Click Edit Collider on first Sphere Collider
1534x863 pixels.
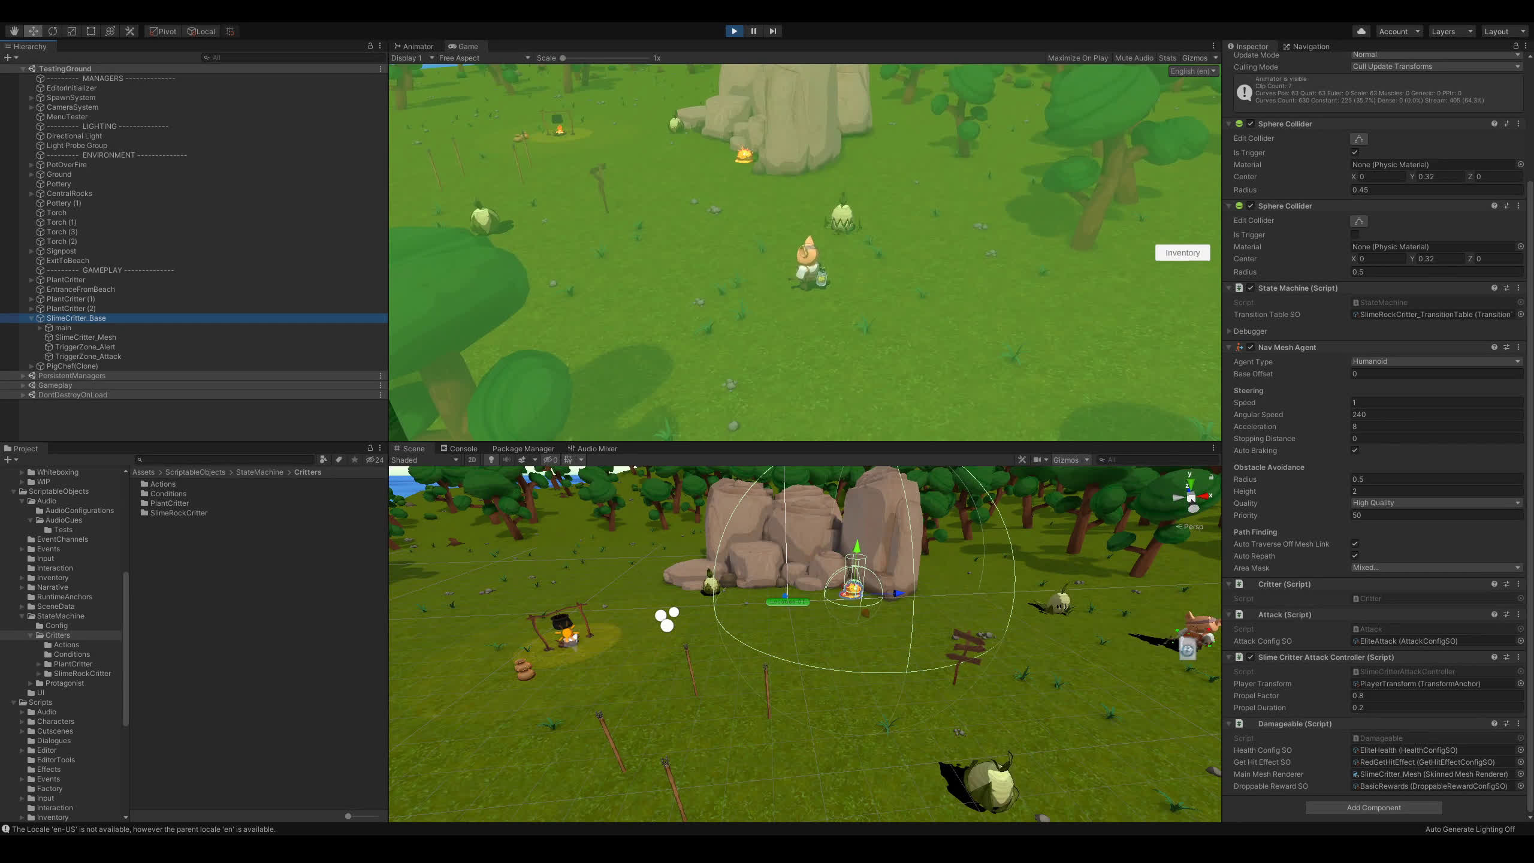pyautogui.click(x=1358, y=139)
